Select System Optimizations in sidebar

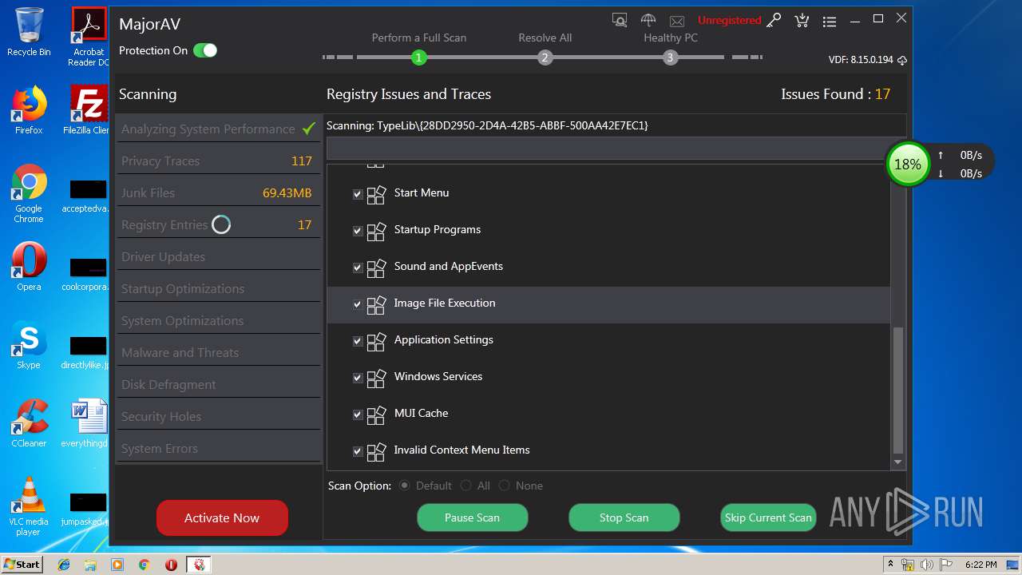pyautogui.click(x=218, y=320)
